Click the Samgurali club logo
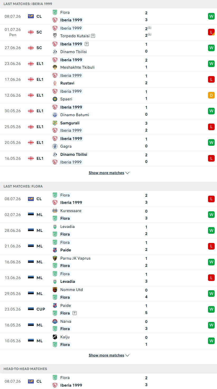 coord(55,123)
